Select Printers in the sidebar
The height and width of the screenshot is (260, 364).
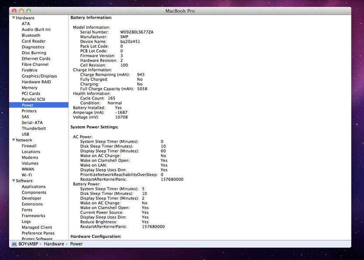click(x=29, y=111)
